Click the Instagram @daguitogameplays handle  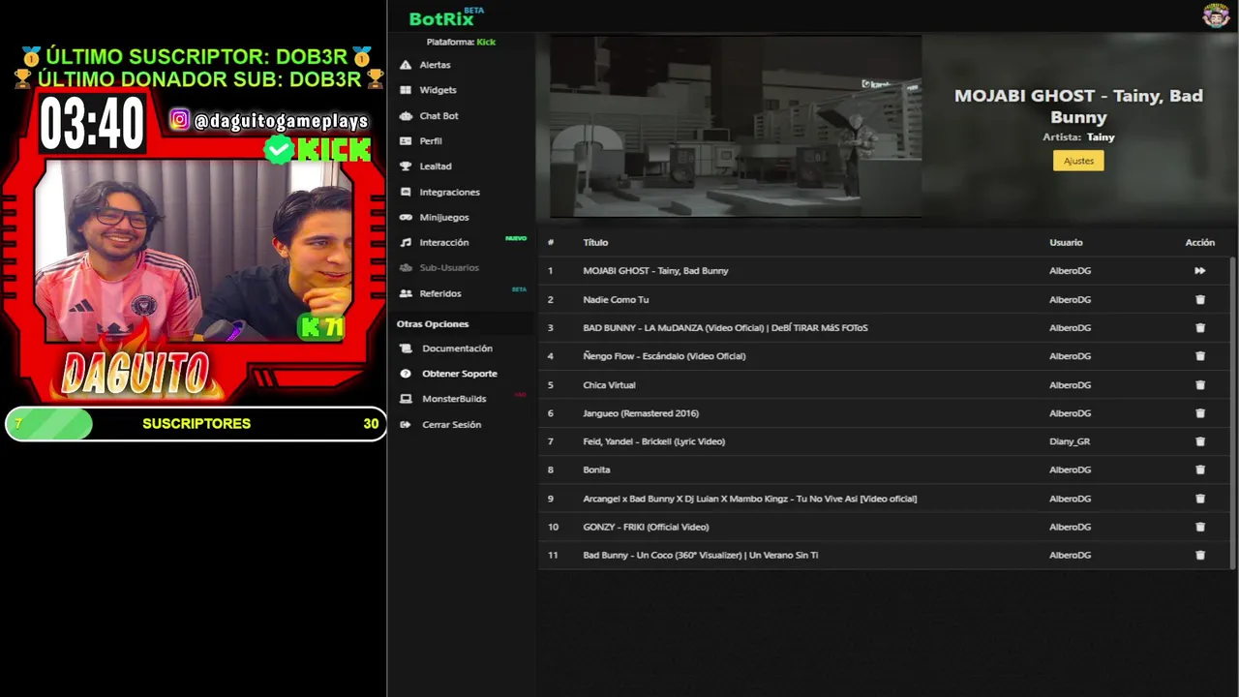click(281, 121)
